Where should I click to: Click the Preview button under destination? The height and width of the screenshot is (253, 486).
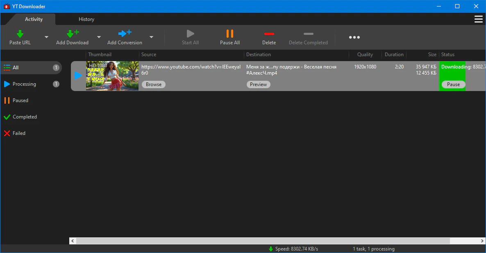coord(258,84)
